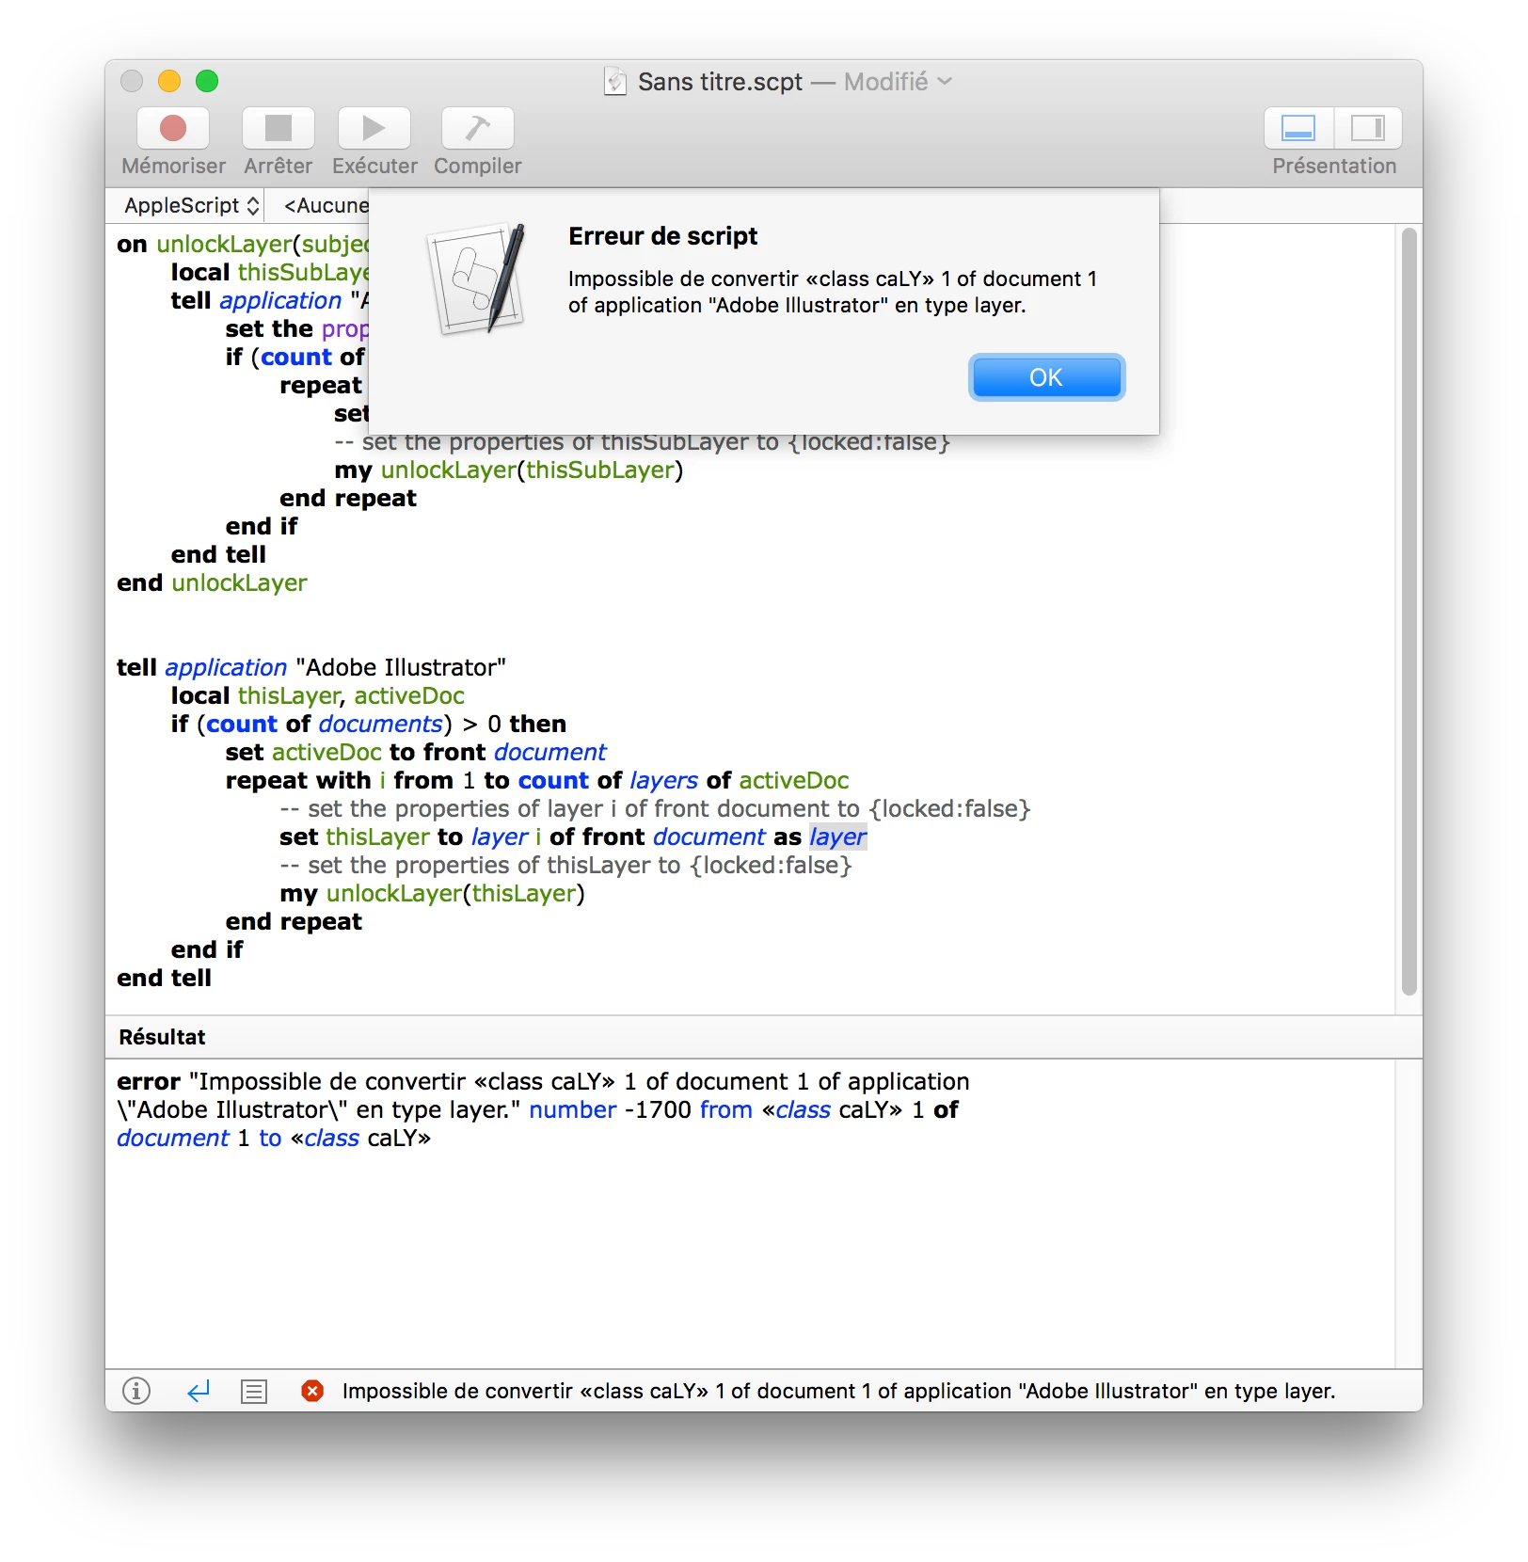The image size is (1528, 1562).
Task: Click the "Adobe Illustrator" string in tell line
Action: pos(401,667)
